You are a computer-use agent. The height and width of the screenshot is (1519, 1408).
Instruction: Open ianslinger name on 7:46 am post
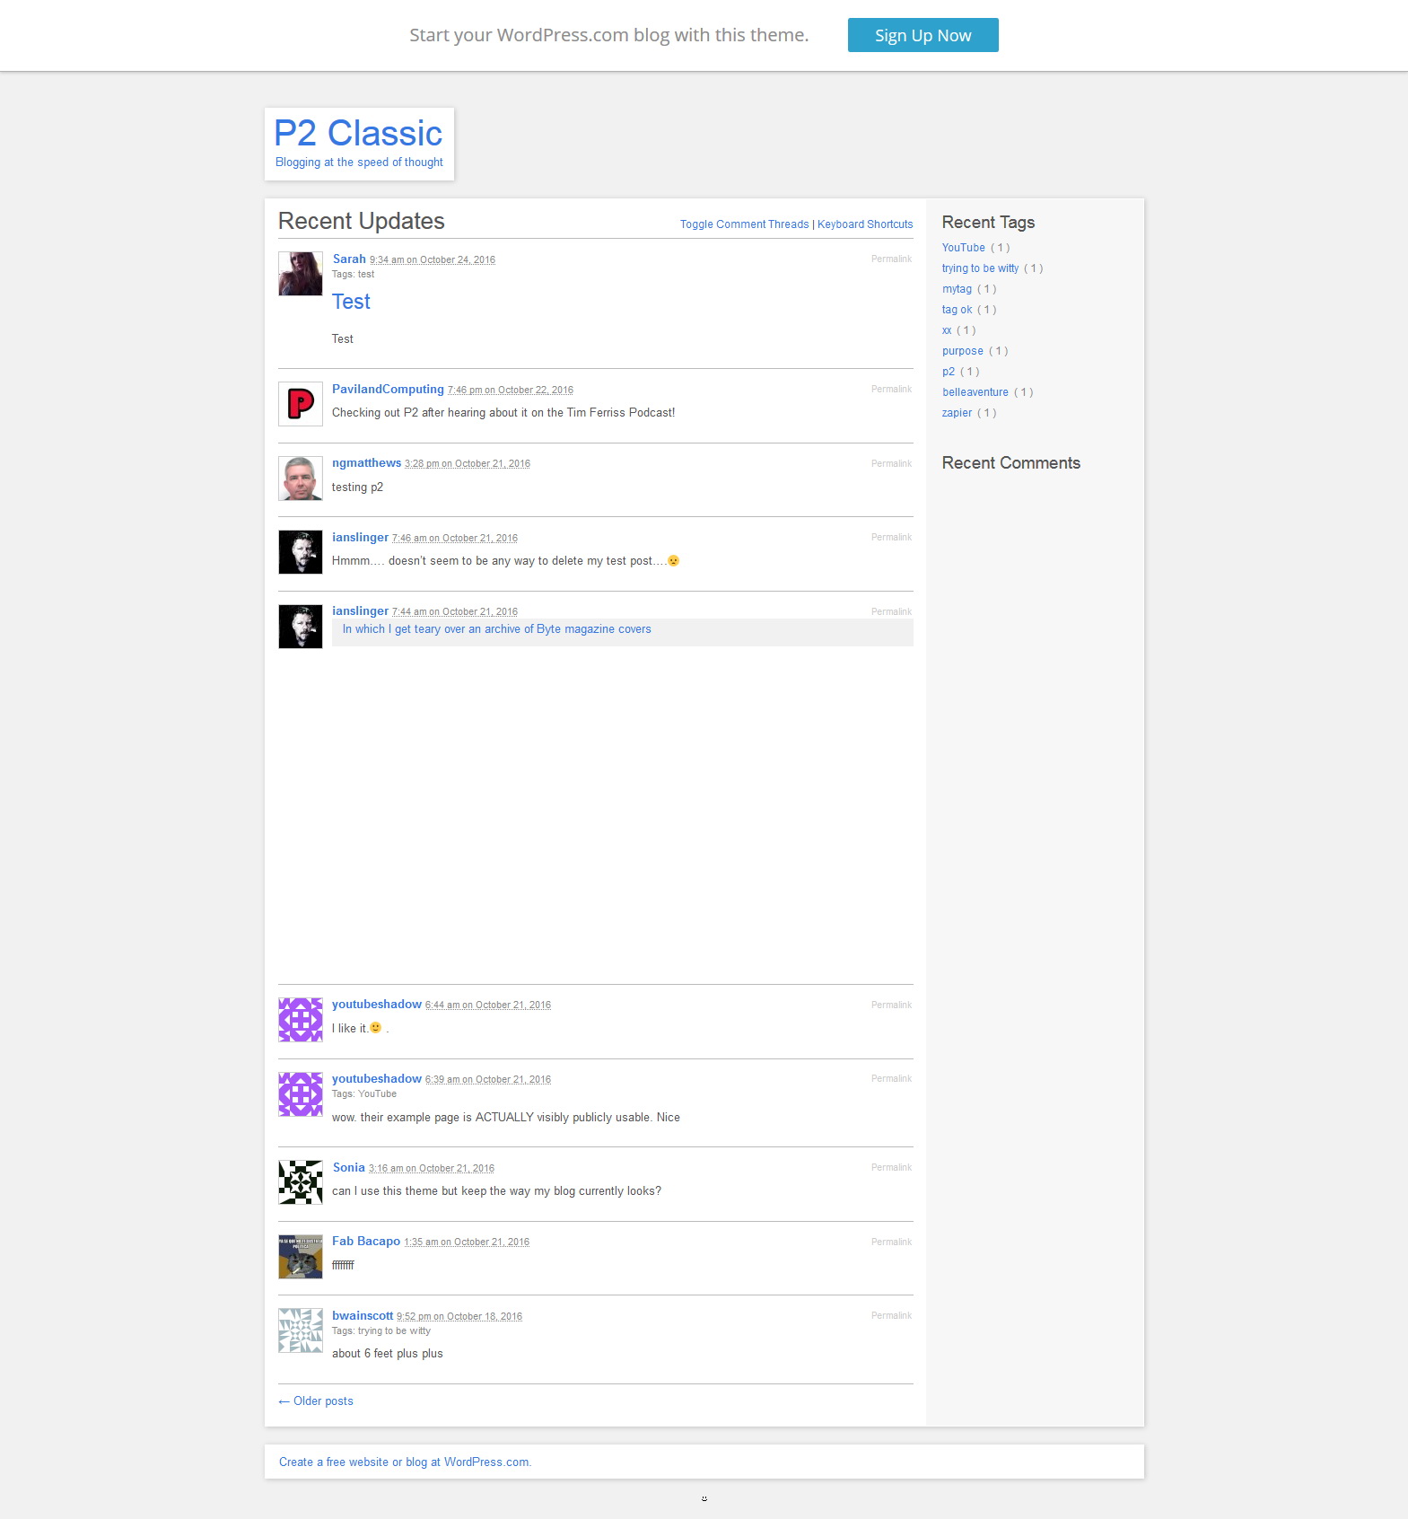(360, 537)
